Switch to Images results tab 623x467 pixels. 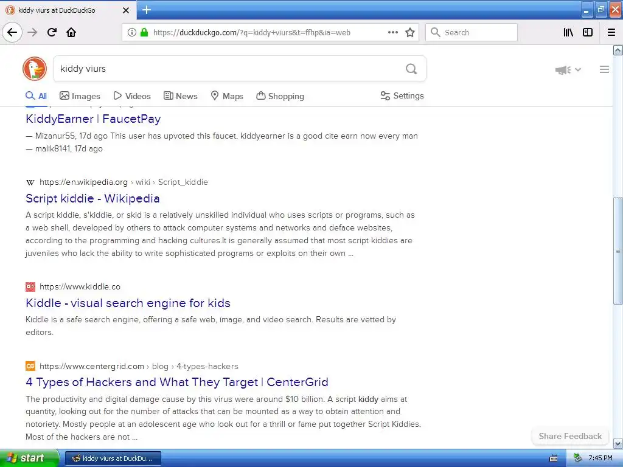(80, 96)
